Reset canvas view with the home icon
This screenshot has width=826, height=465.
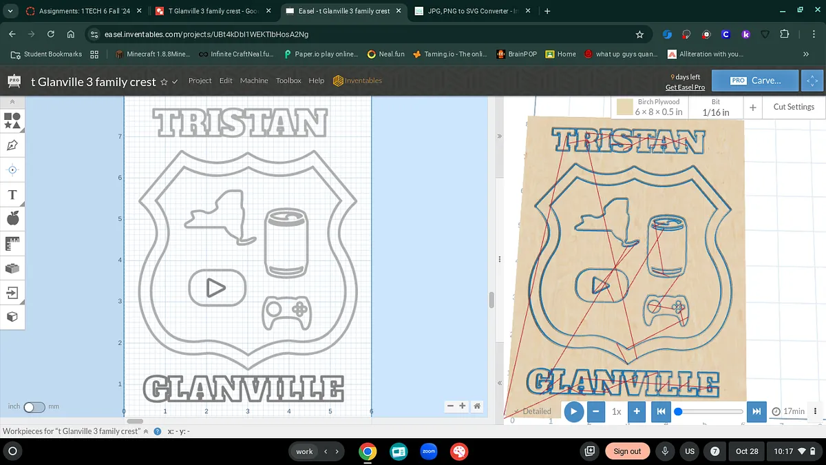click(477, 406)
